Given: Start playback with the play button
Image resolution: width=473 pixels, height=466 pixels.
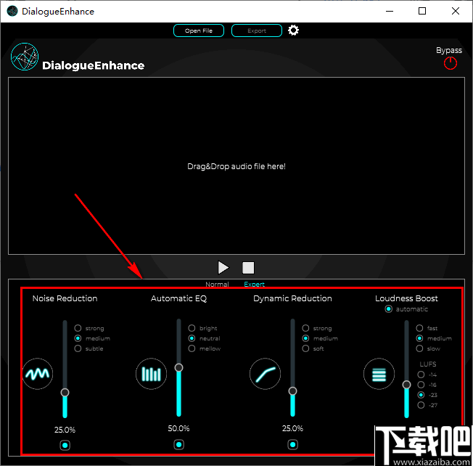Looking at the screenshot, I should pos(223,267).
